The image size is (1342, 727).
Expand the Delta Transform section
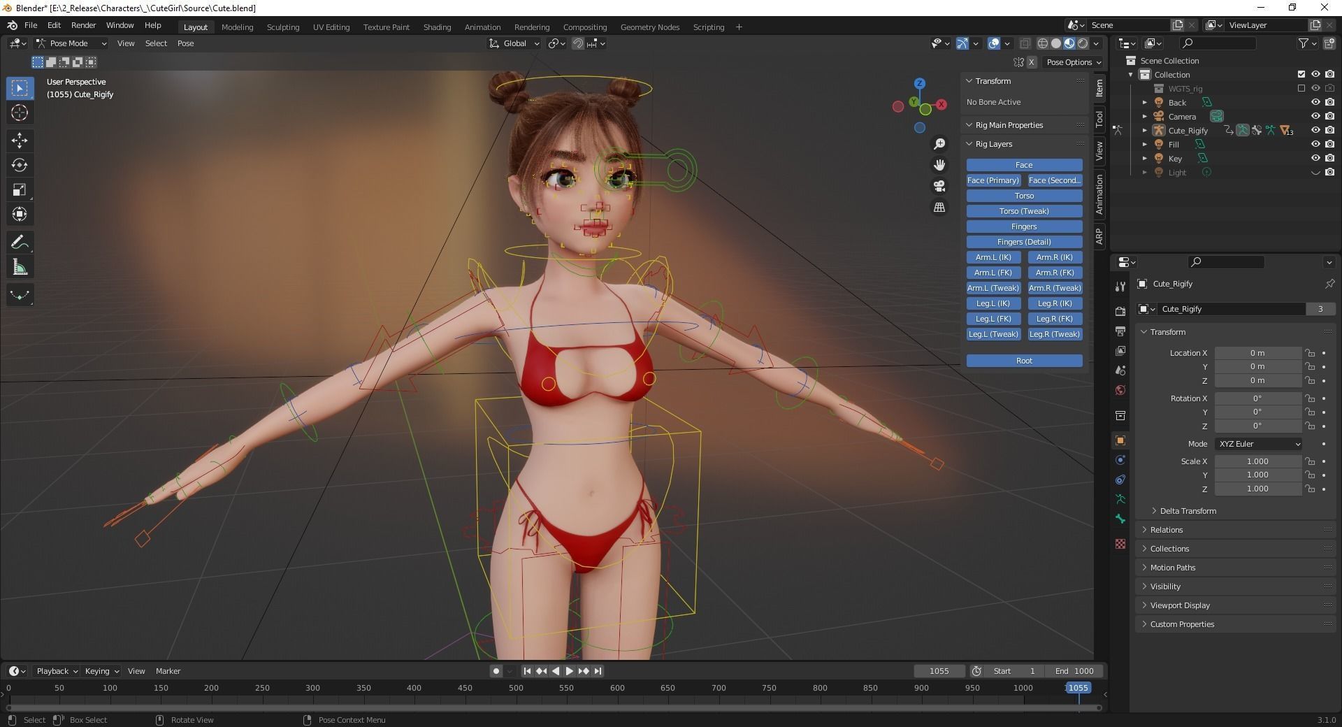point(1188,511)
